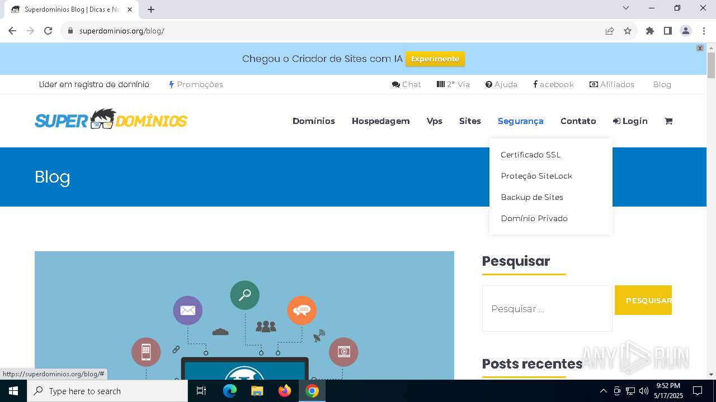Screen dimensions: 716x402
Task: Open the Contato menu item
Action: point(578,121)
